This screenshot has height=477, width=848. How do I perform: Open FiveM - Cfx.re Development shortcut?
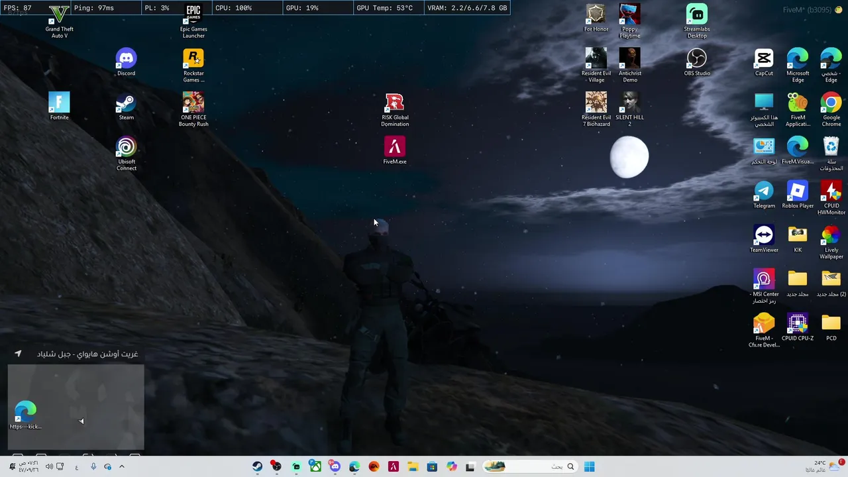(764, 330)
